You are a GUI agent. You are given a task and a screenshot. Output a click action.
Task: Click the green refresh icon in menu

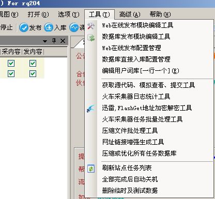[x=91, y=169]
